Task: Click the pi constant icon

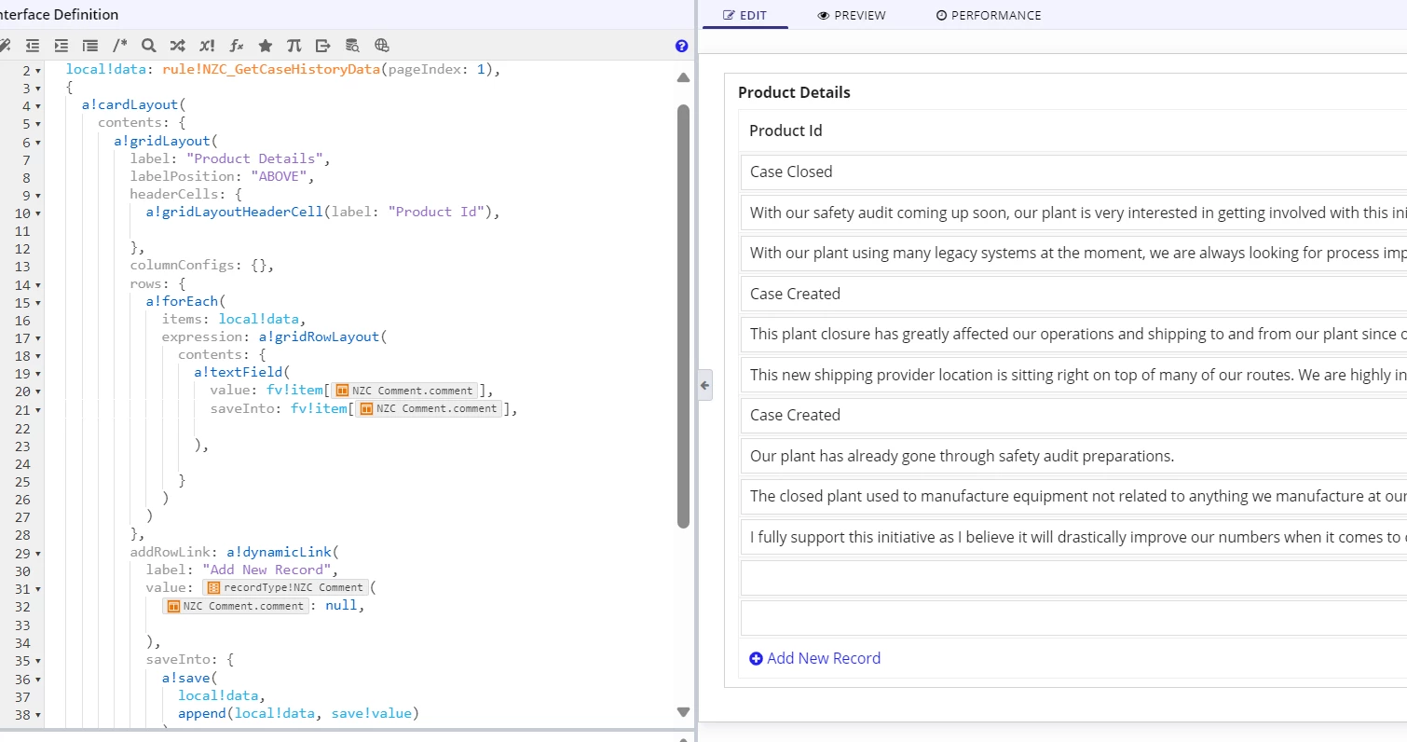Action: coord(294,45)
